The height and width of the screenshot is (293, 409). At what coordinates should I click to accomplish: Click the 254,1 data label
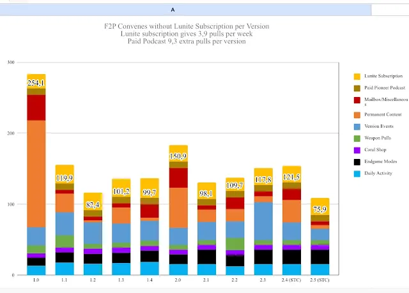[x=36, y=83]
